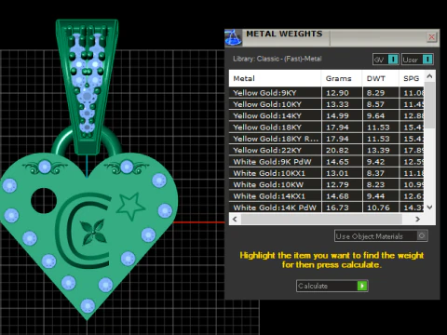Viewport: 447px width, 335px height.
Task: Click the round hole in the heart pendant
Action: 44,200
